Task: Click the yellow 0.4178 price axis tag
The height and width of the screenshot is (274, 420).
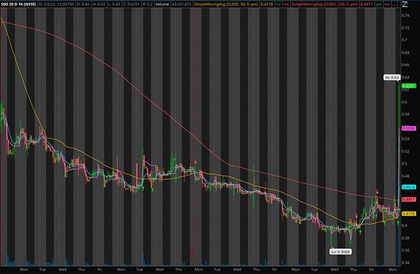Action: [x=409, y=214]
